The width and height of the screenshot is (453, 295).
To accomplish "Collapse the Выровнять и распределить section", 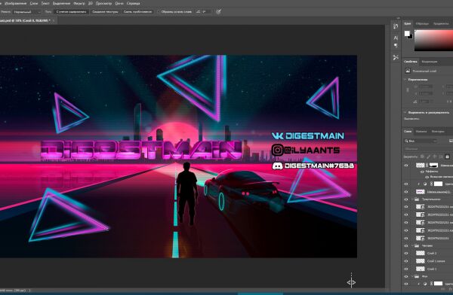I will click(405, 112).
